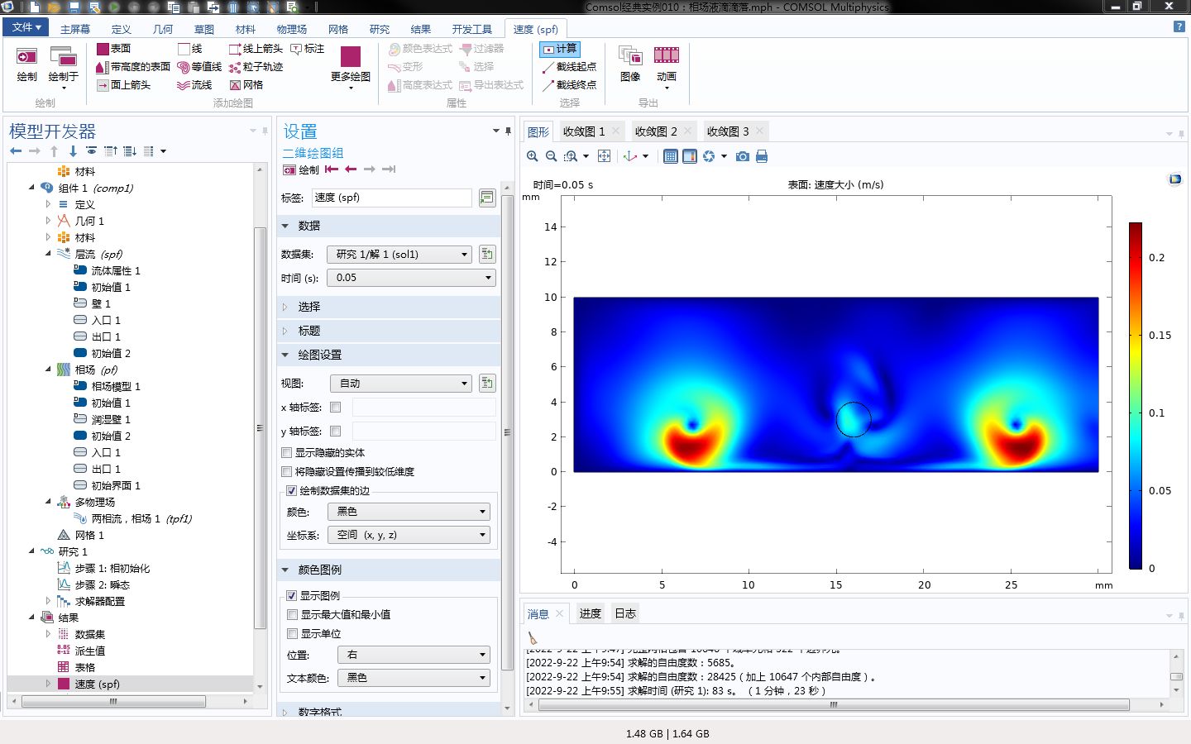Select the Zoom In tool in graphics toolbar

coord(532,155)
